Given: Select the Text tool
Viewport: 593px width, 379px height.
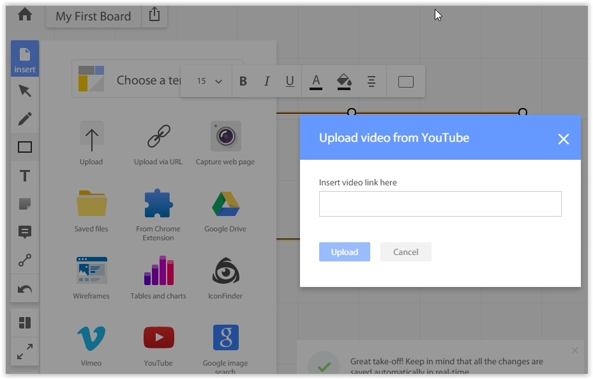Looking at the screenshot, I should (x=25, y=176).
